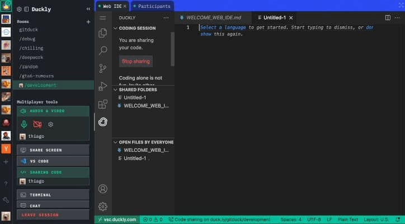This screenshot has height=224, width=405.
Task: Click Leave Session button
Action: pos(53,214)
